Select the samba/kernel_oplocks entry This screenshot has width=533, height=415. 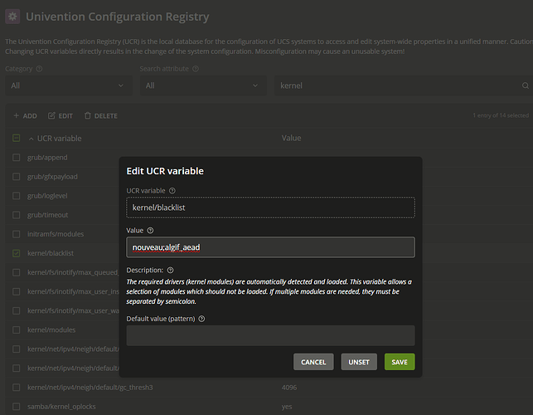(61, 407)
